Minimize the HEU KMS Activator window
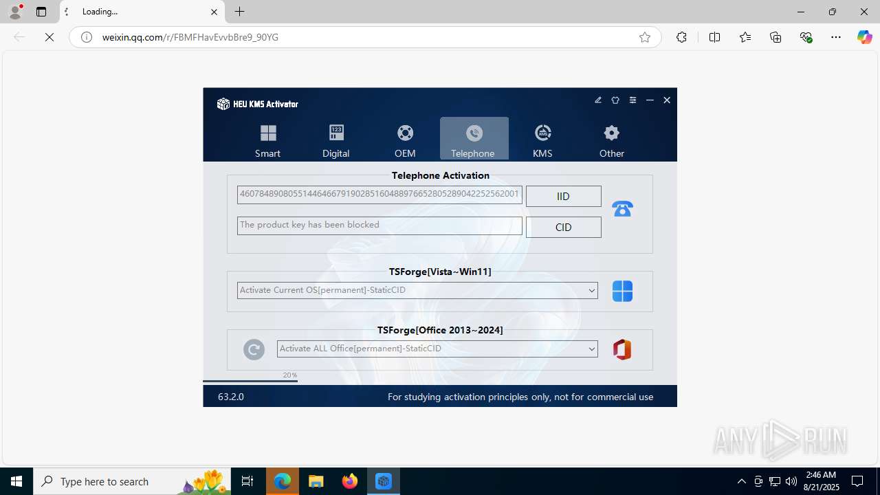 [650, 100]
